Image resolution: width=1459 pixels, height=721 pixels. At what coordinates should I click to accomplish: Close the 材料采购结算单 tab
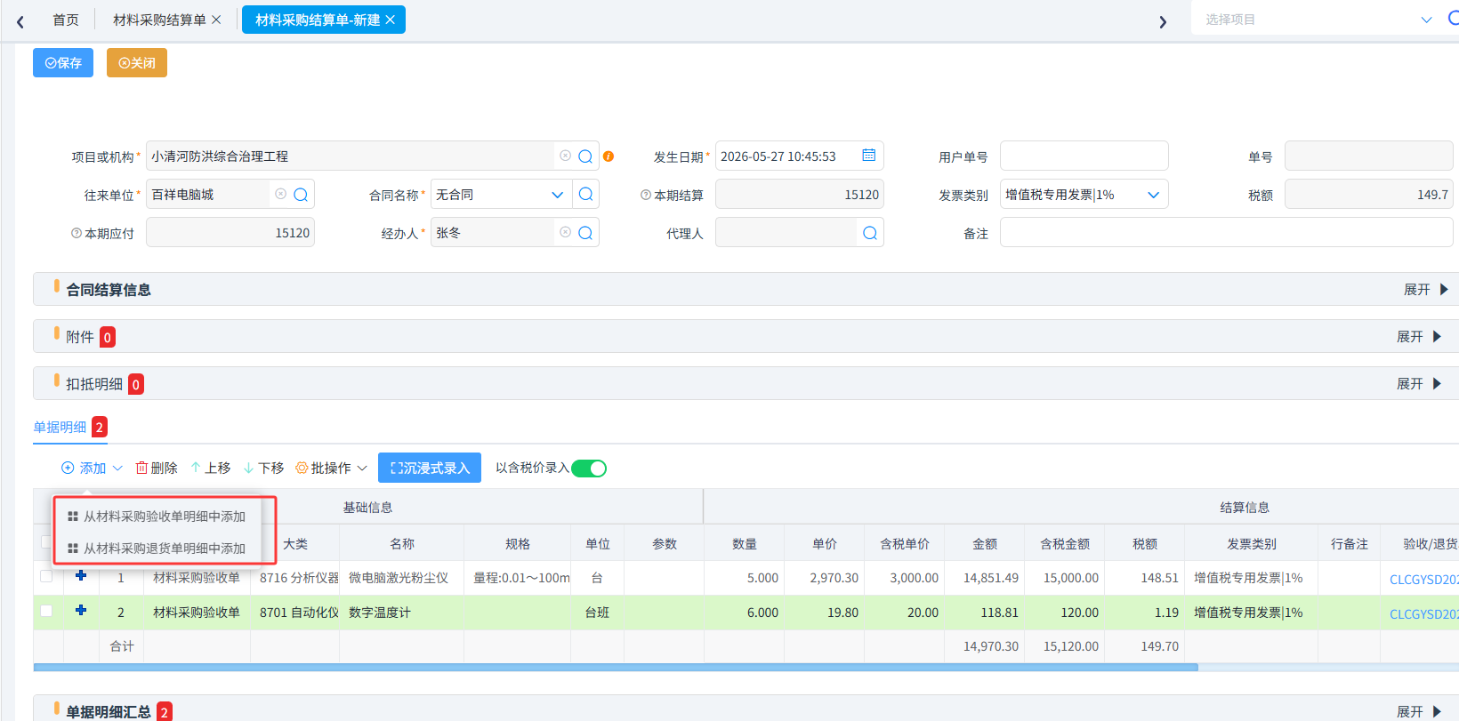[x=216, y=20]
